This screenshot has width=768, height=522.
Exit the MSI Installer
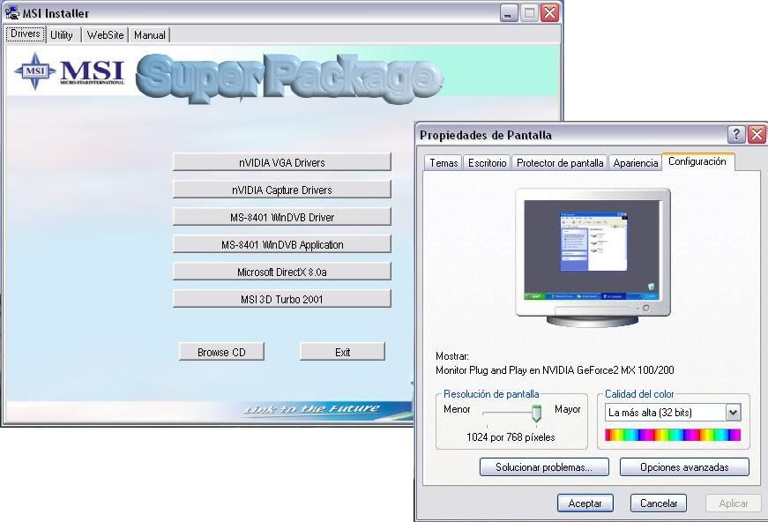click(x=342, y=352)
